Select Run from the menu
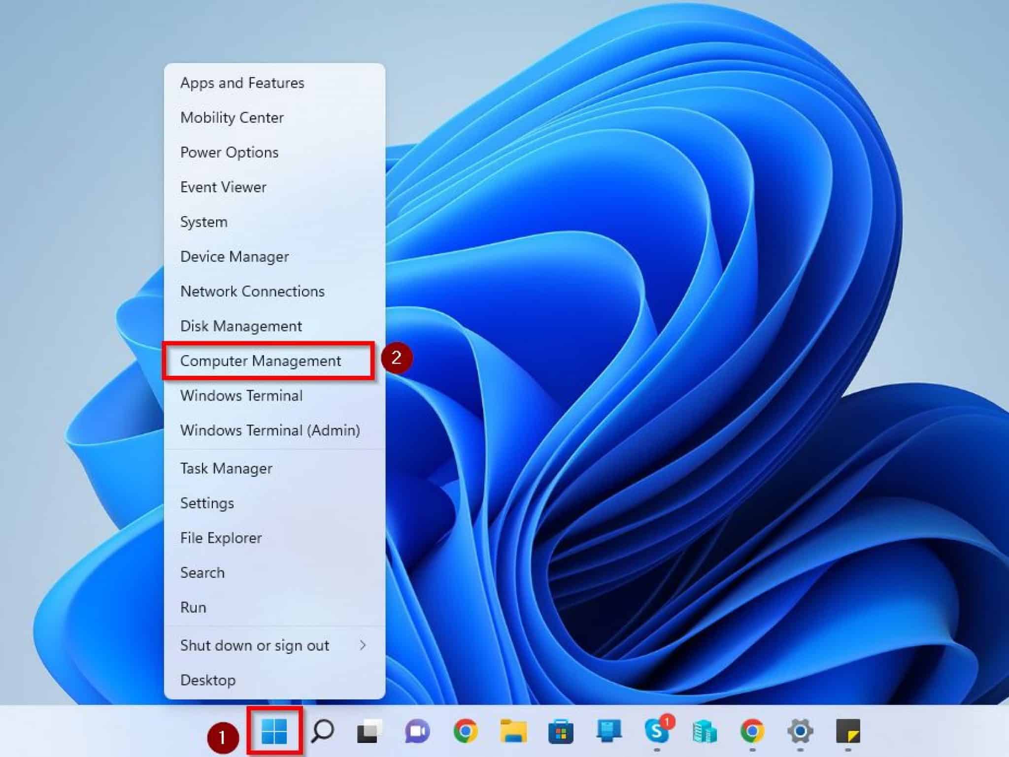 pos(194,607)
